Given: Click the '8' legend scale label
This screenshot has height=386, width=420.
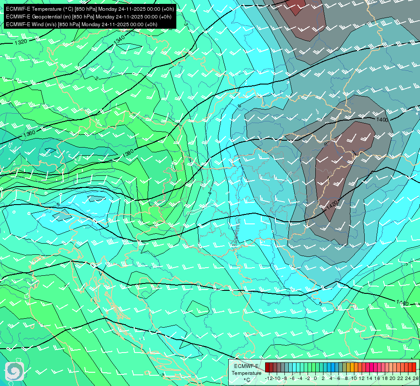Looking at the screenshot, I should click(346, 378).
